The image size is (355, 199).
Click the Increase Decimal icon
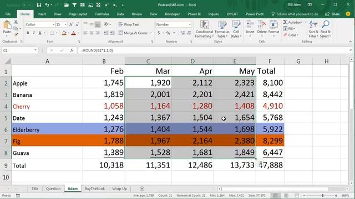pyautogui.click(x=182, y=33)
